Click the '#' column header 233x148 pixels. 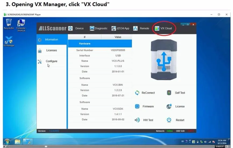85,37
